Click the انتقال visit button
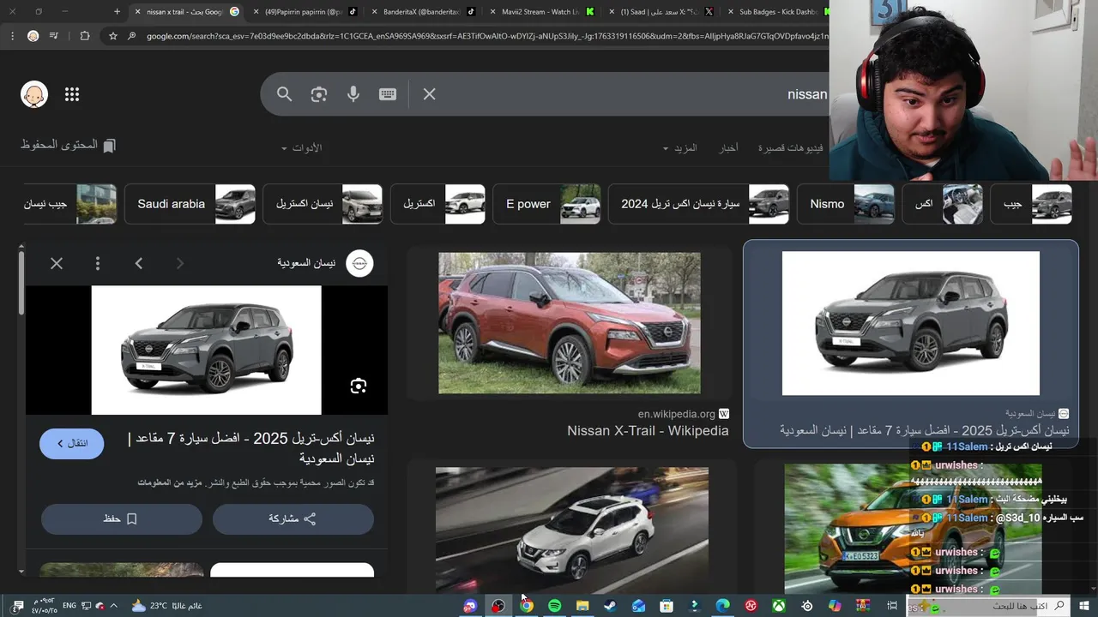 pos(71,443)
